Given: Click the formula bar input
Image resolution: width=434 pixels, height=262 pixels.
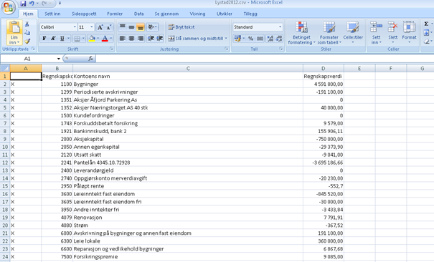Looking at the screenshot, I should point(264,59).
